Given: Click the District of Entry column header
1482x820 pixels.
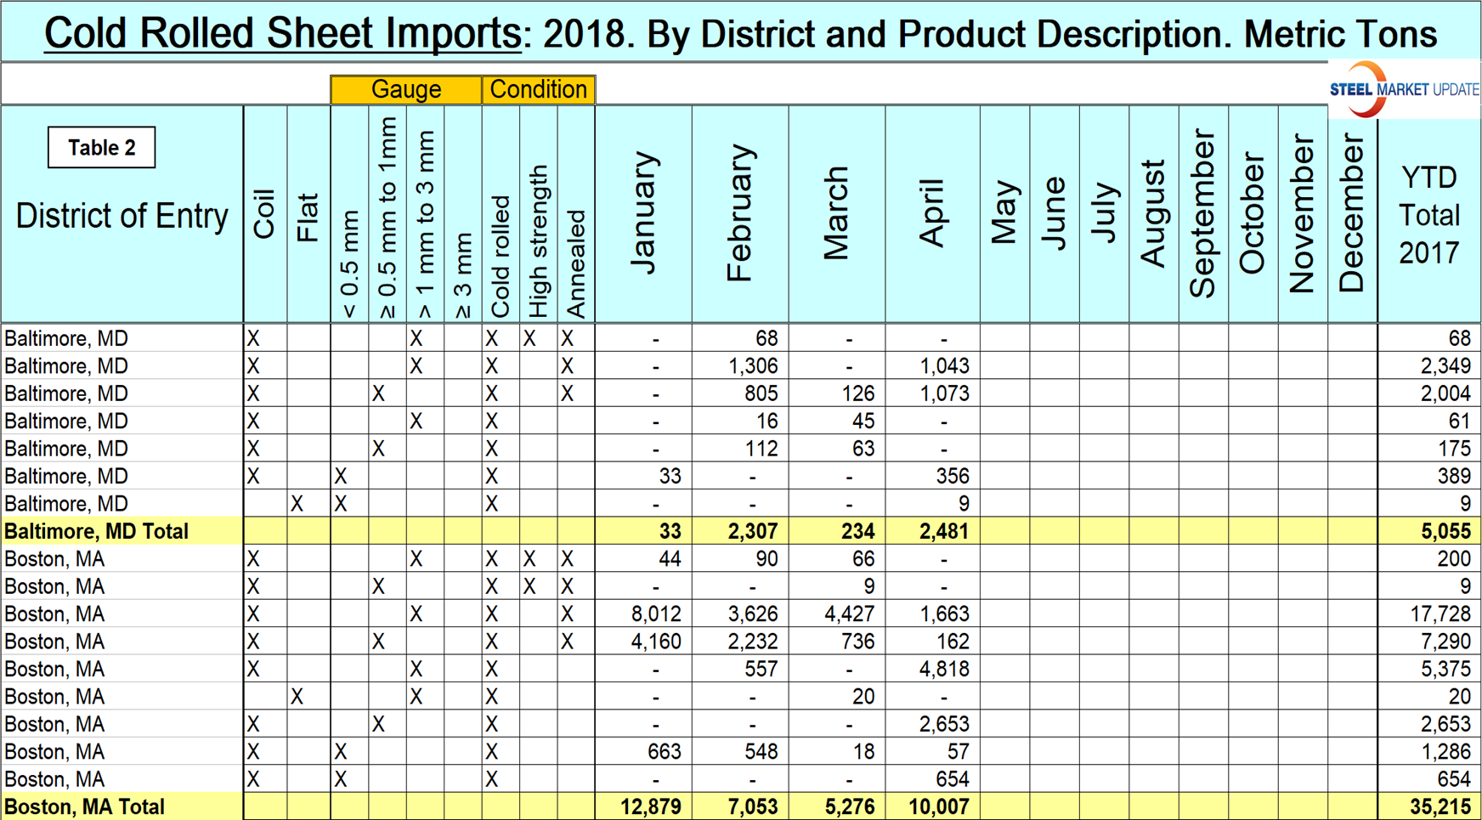Looking at the screenshot, I should (x=122, y=216).
